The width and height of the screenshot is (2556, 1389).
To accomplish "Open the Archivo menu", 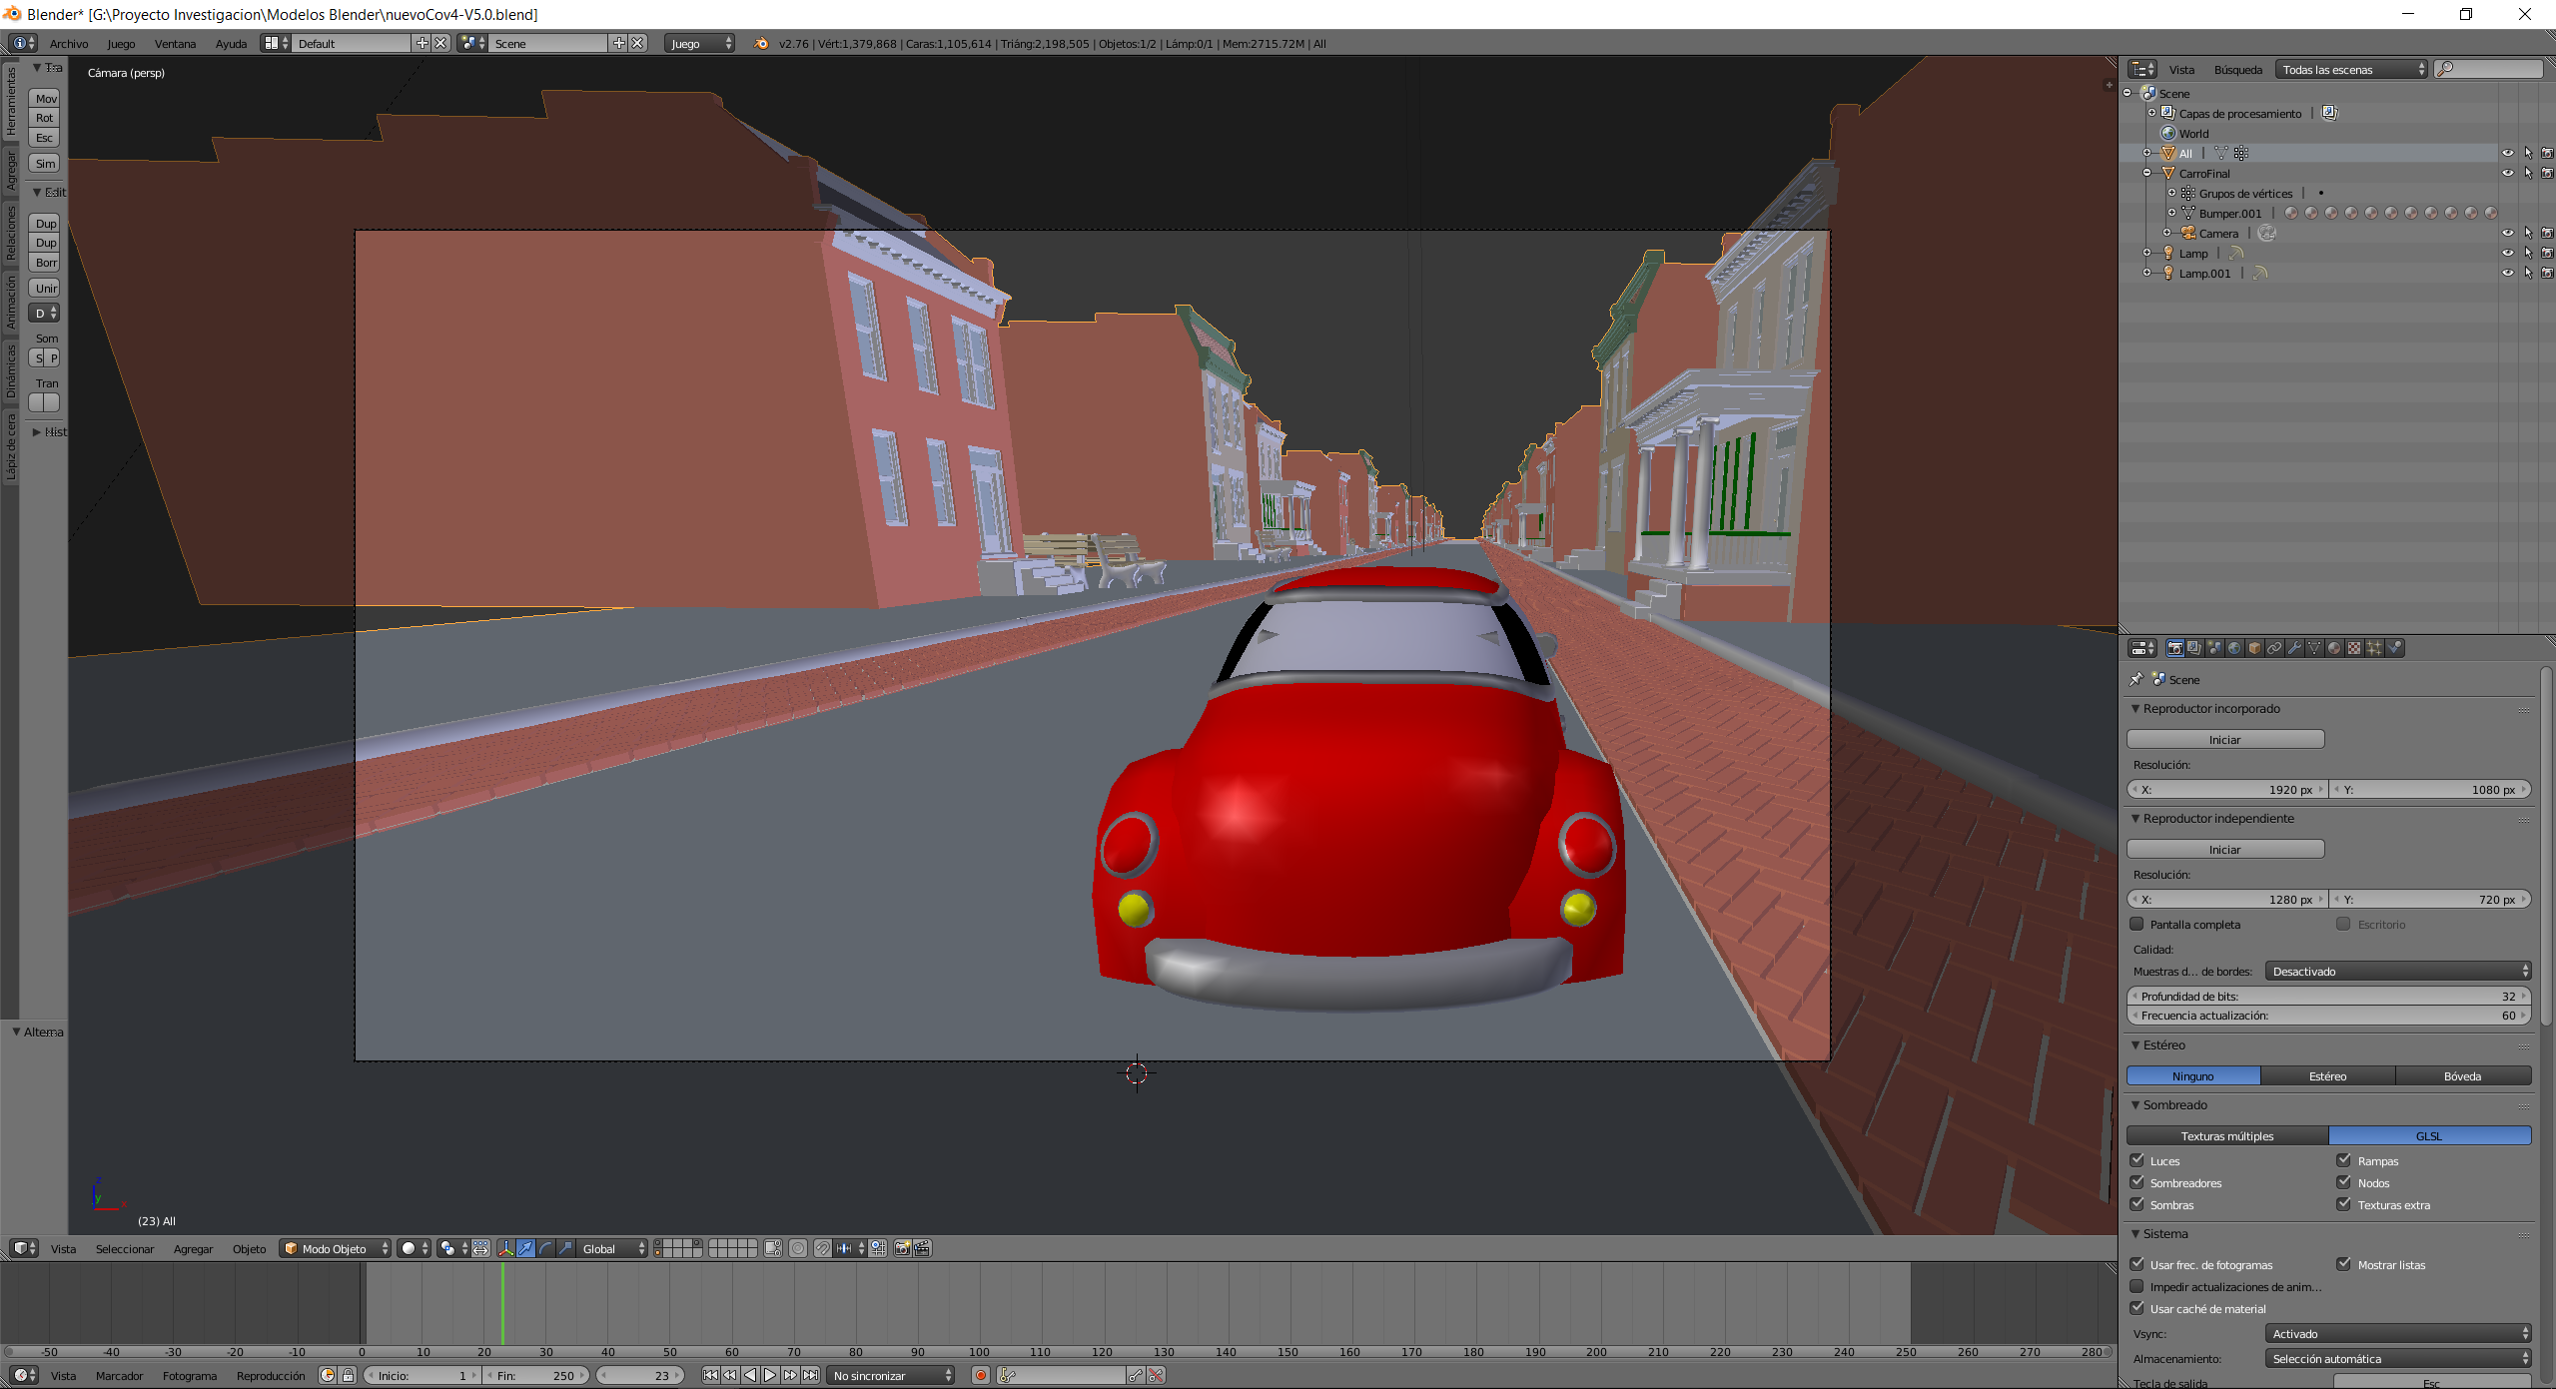I will [69, 44].
